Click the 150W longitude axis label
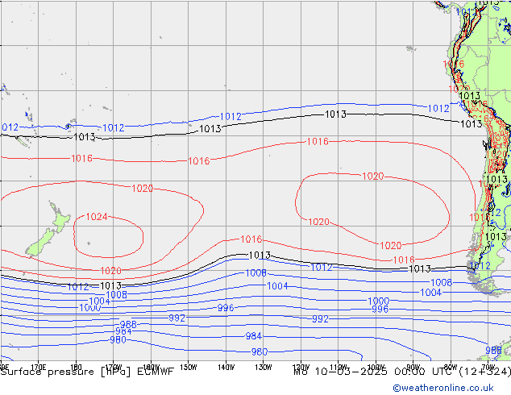Image resolution: width=511 pixels, height=395 pixels. [189, 367]
